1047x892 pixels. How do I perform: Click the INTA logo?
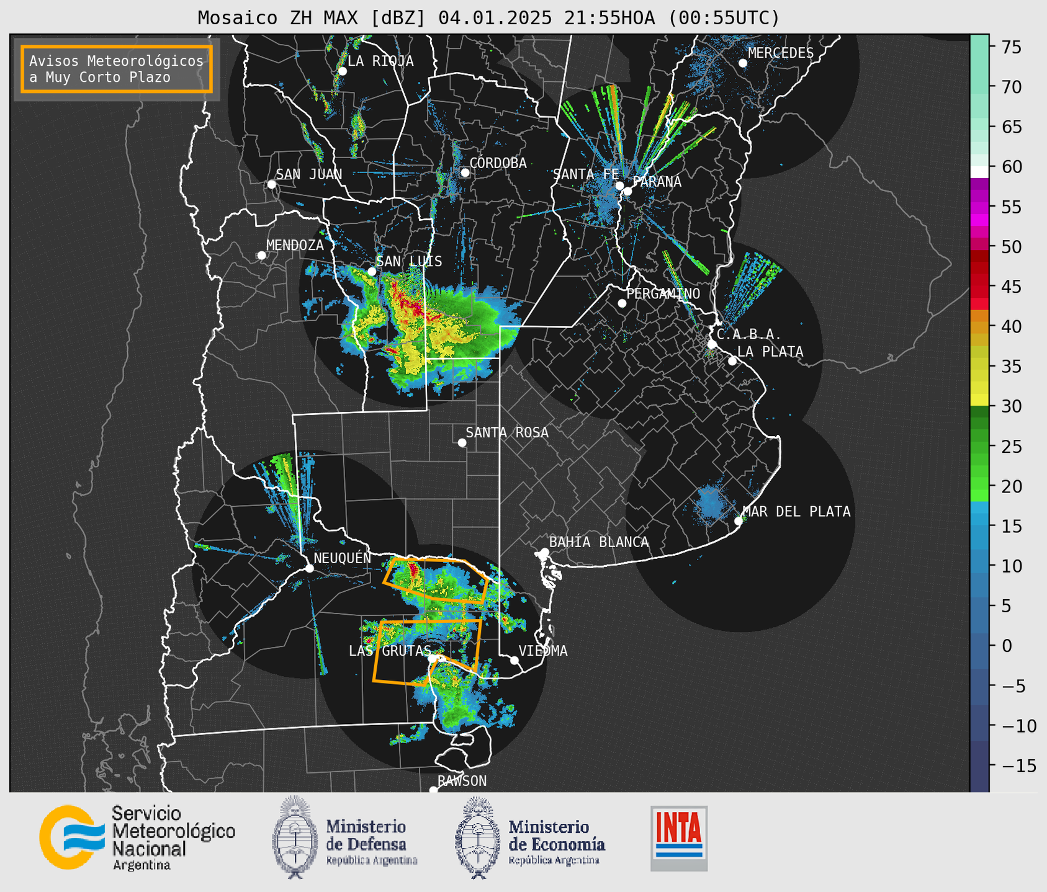(679, 838)
